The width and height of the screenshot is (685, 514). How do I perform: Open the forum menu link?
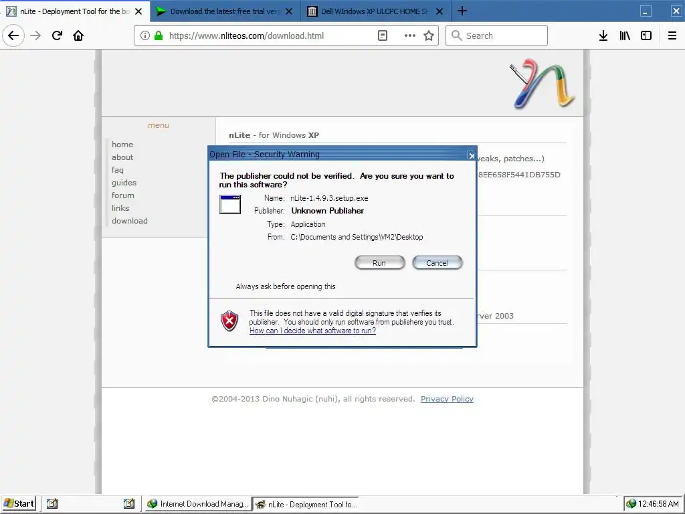123,195
